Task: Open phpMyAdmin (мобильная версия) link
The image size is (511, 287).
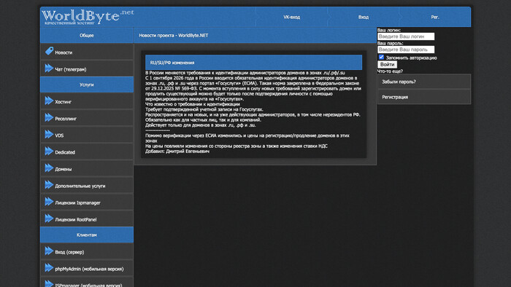Action: click(x=87, y=269)
